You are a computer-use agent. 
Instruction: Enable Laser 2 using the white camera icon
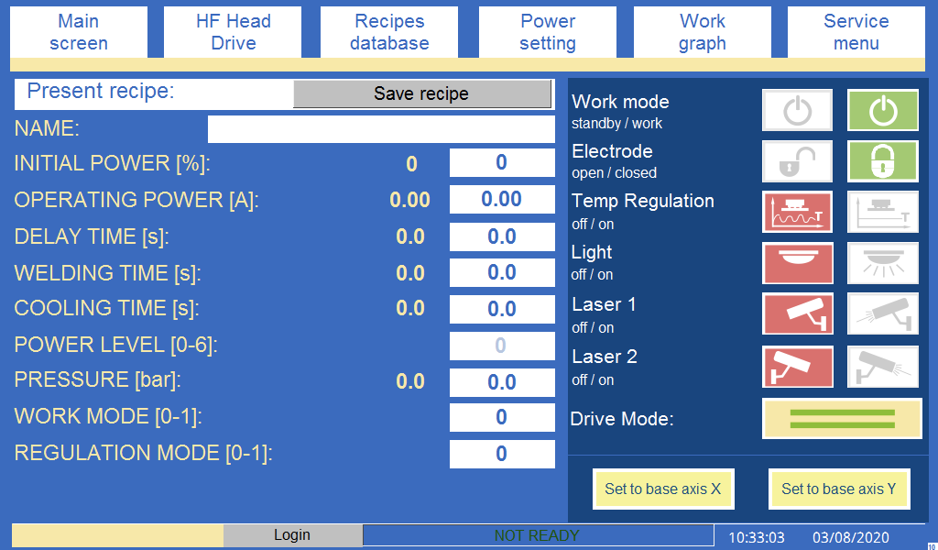click(x=882, y=367)
